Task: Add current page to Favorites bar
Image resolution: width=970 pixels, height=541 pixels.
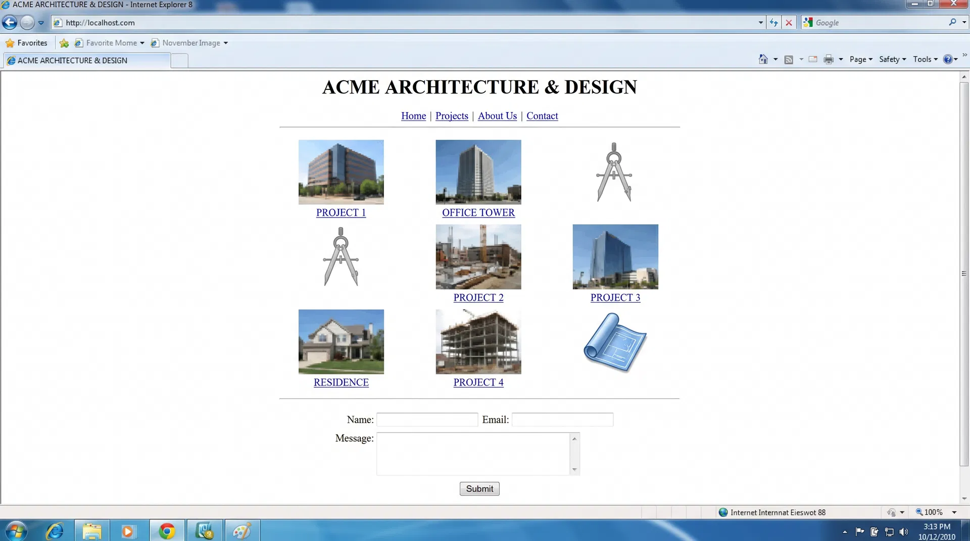Action: pos(64,43)
